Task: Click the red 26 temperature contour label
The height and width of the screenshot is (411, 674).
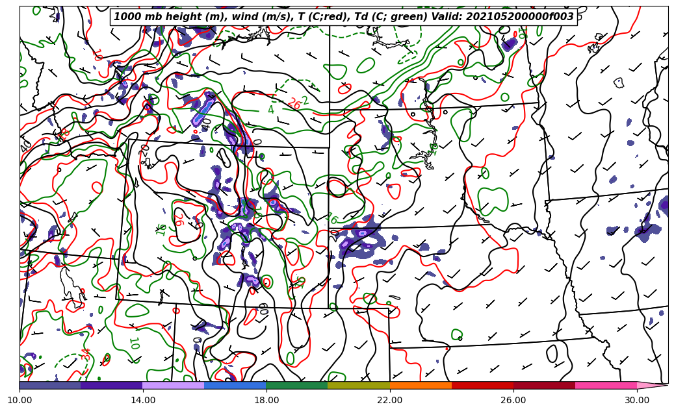Action: (294, 103)
